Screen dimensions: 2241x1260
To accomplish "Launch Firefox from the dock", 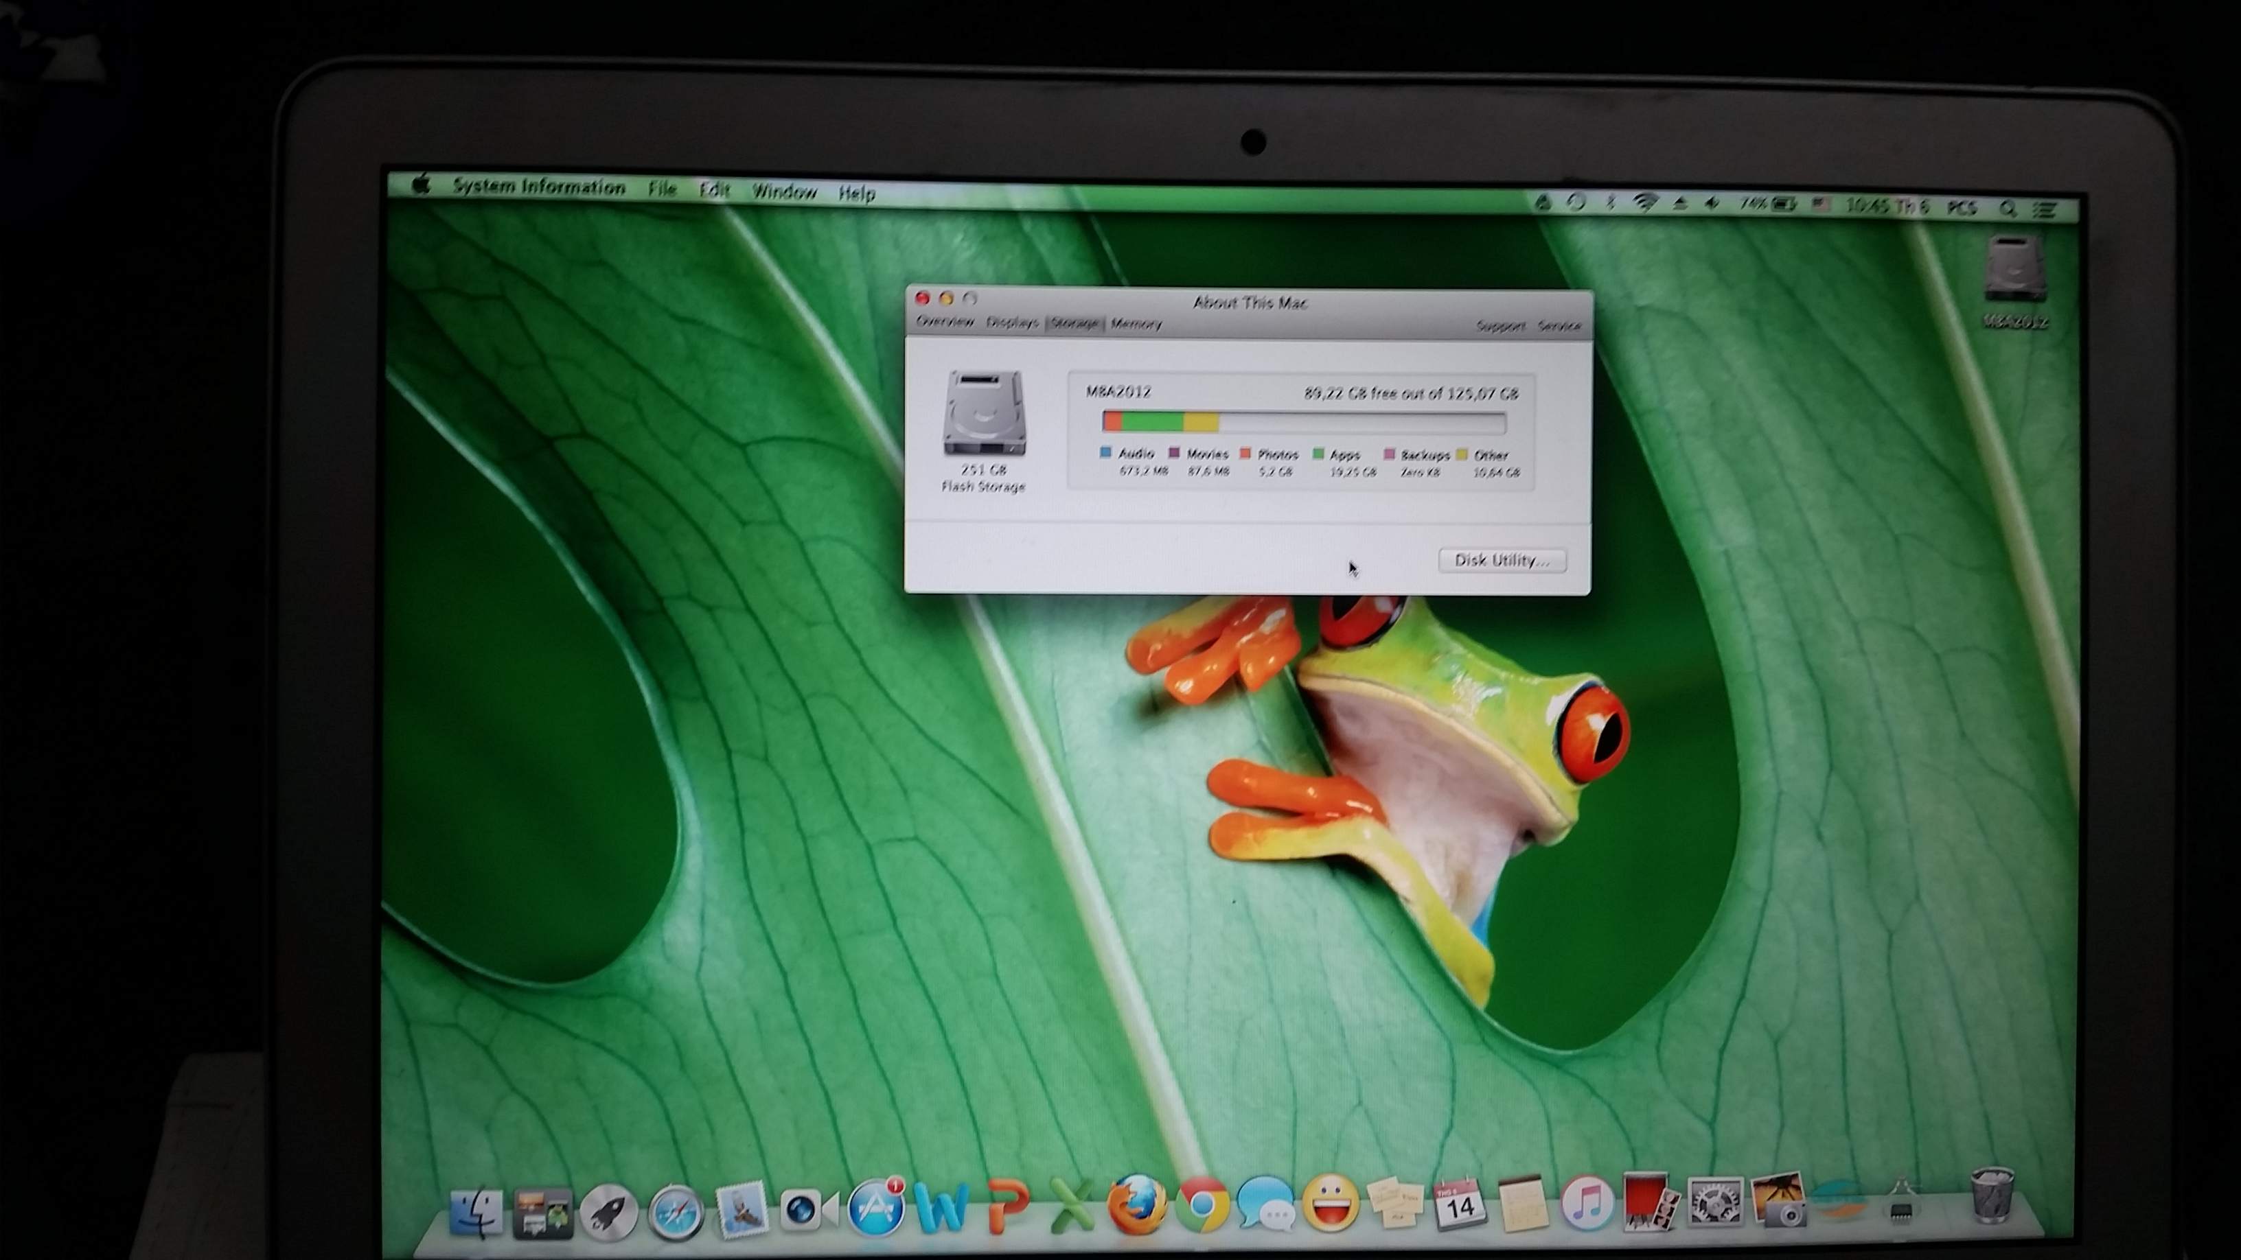I will 1136,1206.
